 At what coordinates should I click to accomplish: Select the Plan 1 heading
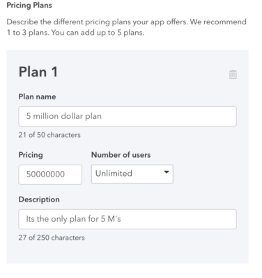click(38, 72)
